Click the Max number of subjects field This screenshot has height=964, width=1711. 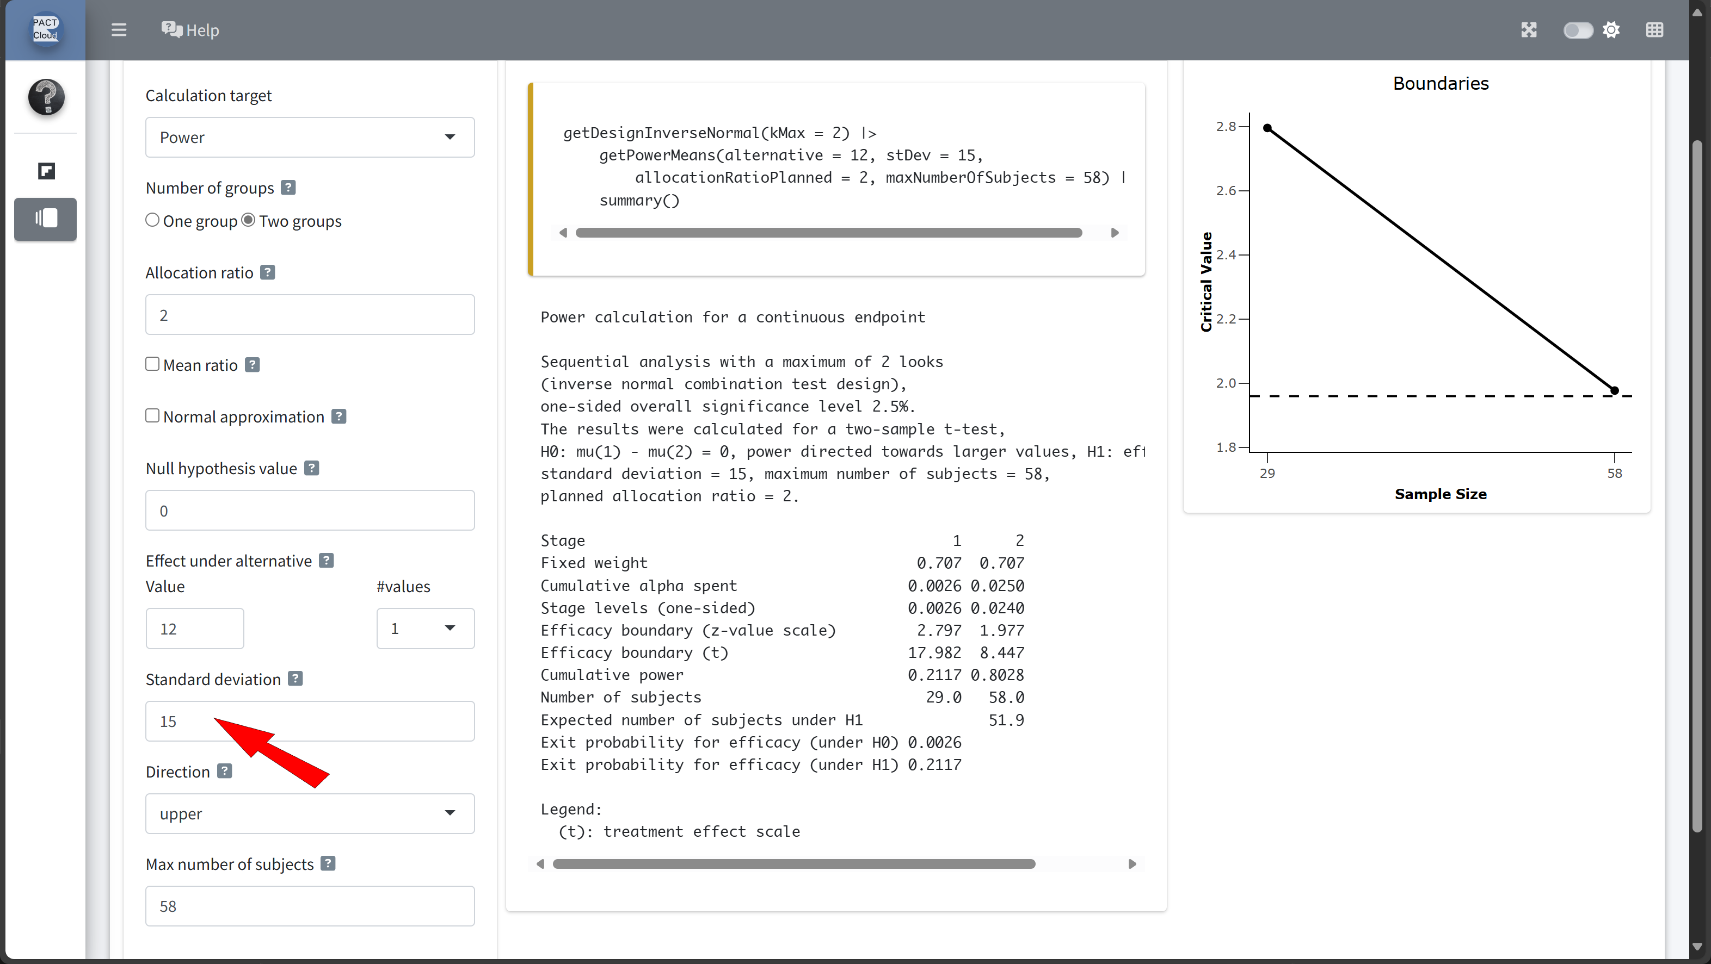310,906
